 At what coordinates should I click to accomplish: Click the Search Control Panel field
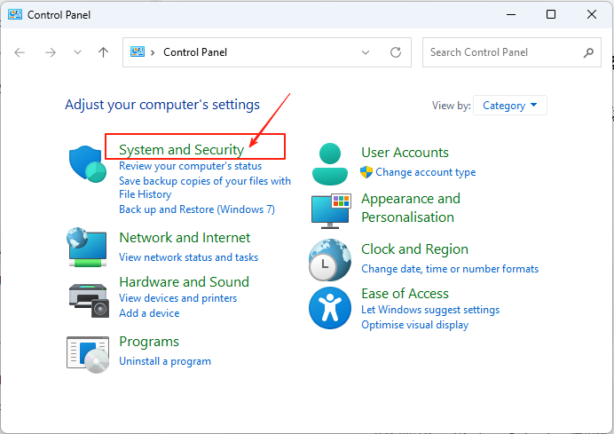(x=511, y=52)
